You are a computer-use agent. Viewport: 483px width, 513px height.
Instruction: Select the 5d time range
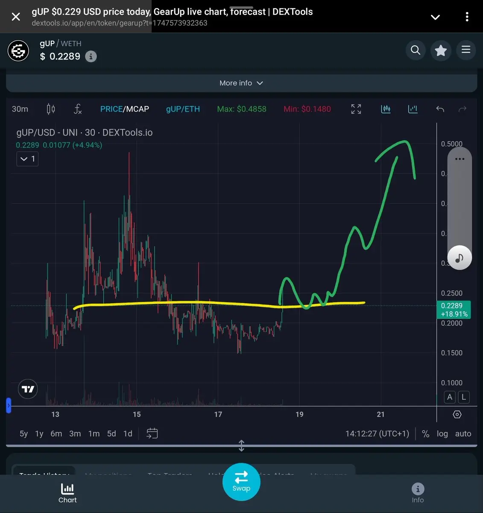111,433
